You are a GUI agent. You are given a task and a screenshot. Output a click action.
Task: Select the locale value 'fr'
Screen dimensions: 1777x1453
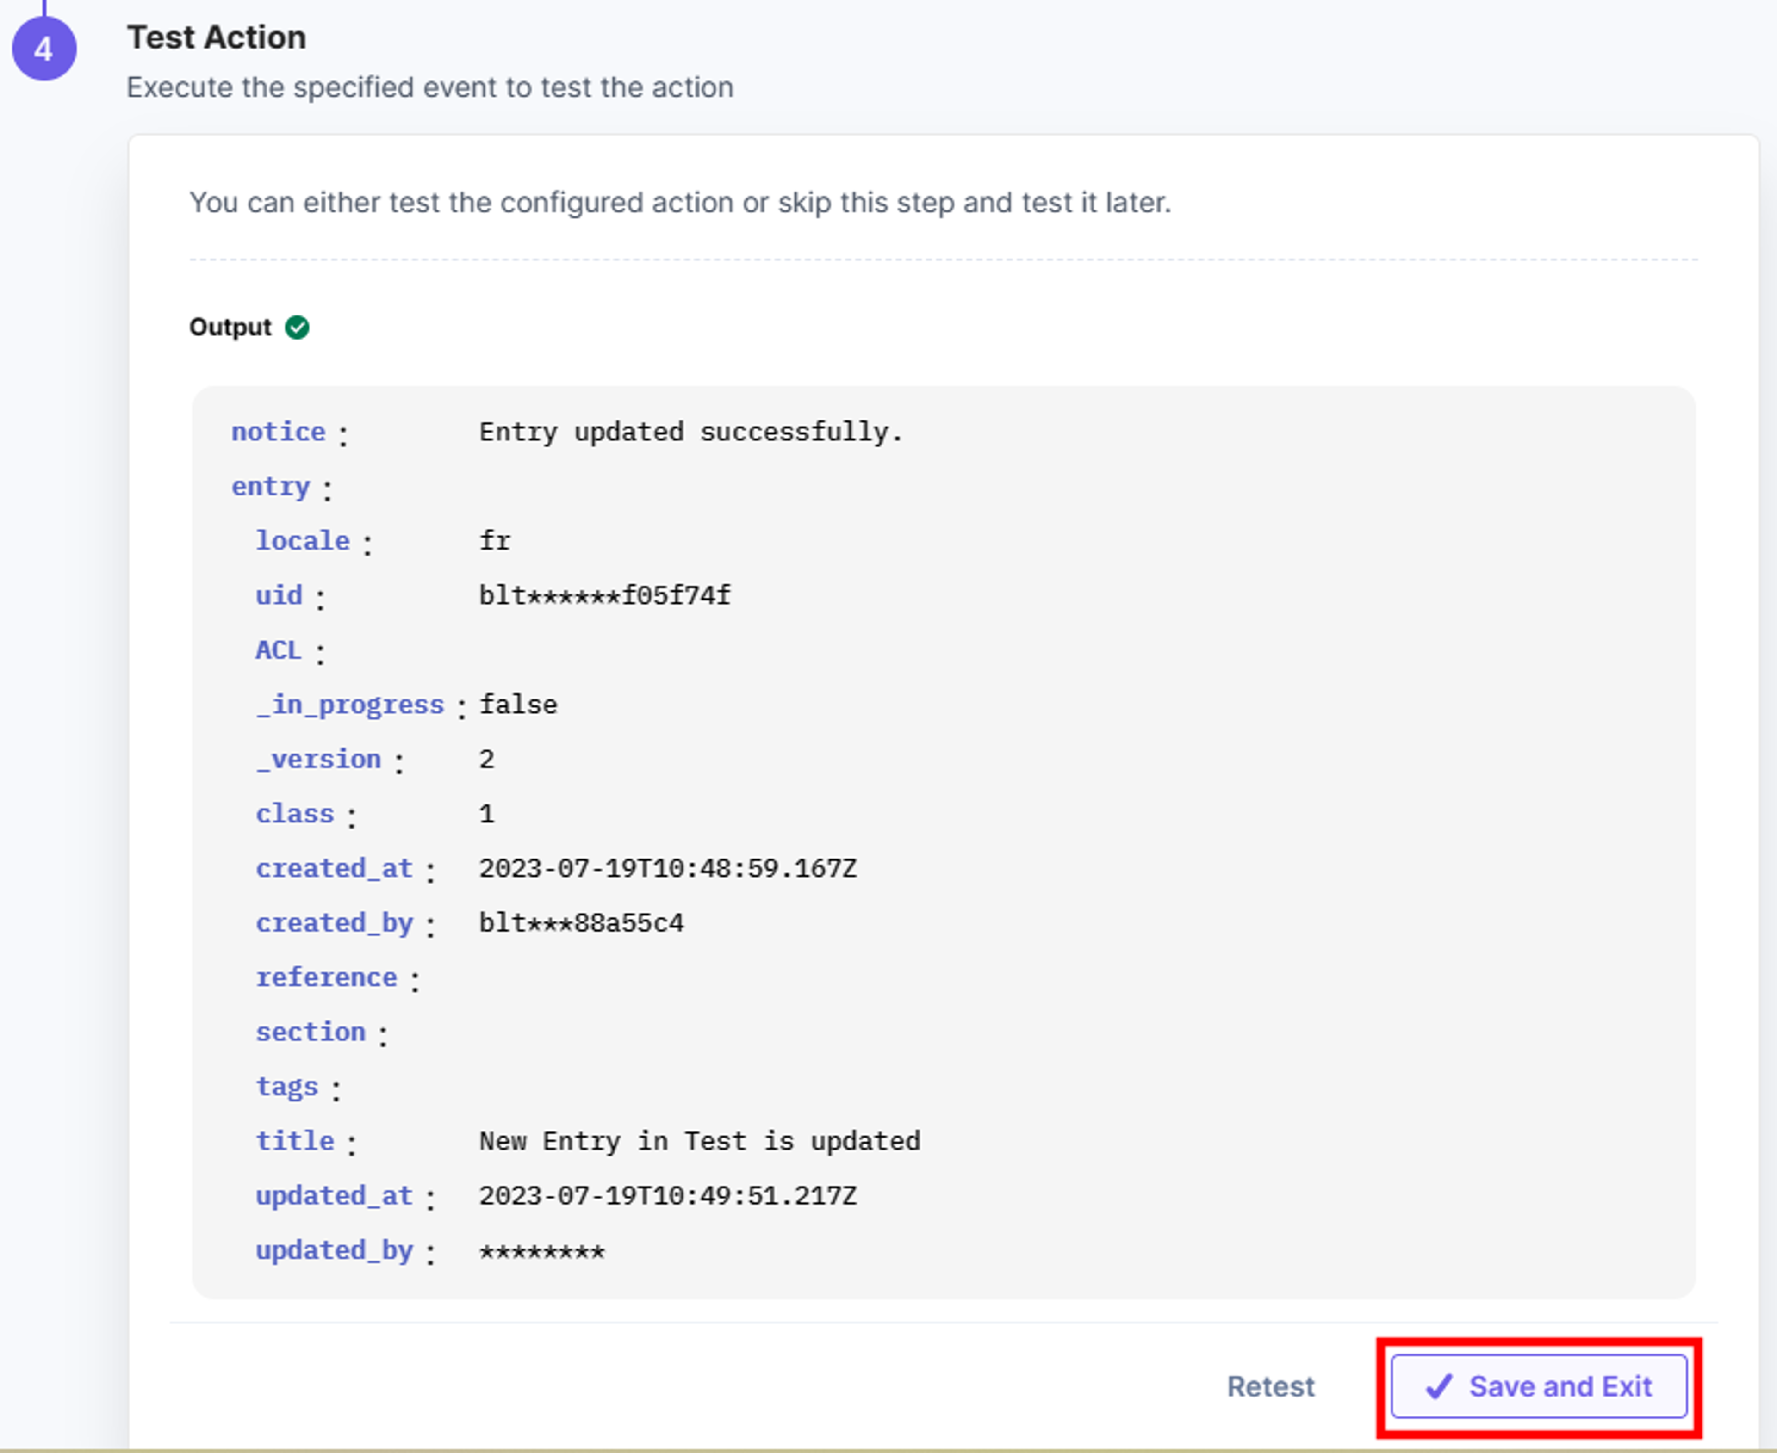coord(494,541)
